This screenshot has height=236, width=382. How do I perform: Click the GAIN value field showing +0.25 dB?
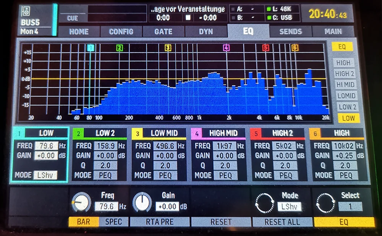[343, 156]
